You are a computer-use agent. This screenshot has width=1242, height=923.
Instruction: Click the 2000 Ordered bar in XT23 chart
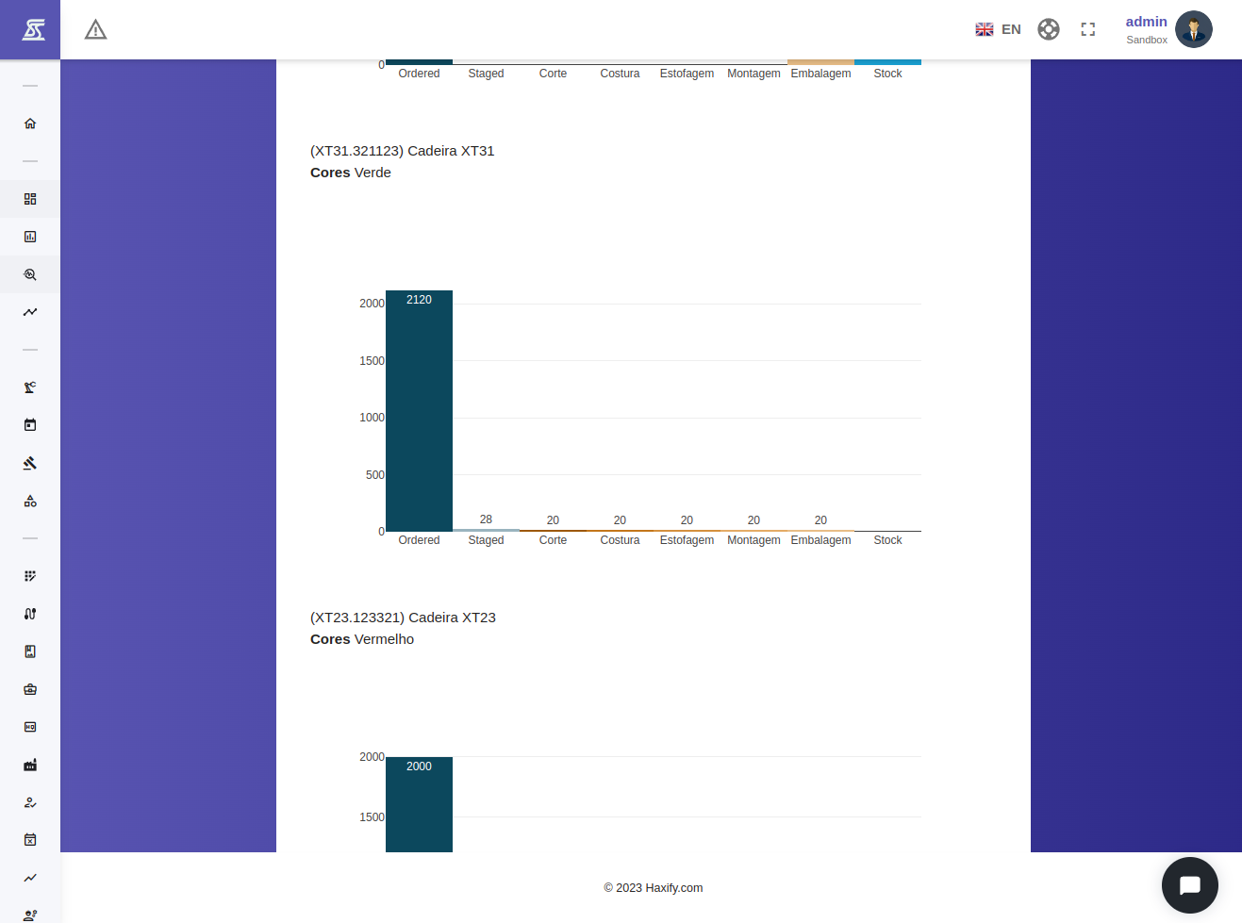pyautogui.click(x=419, y=804)
